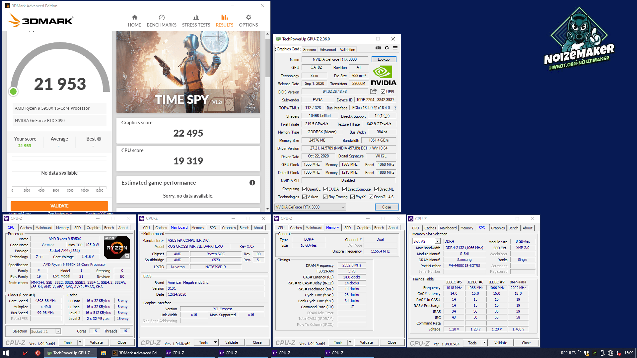Open network globe tray icon
Image resolution: width=637 pixels, height=358 pixels.
(610, 353)
